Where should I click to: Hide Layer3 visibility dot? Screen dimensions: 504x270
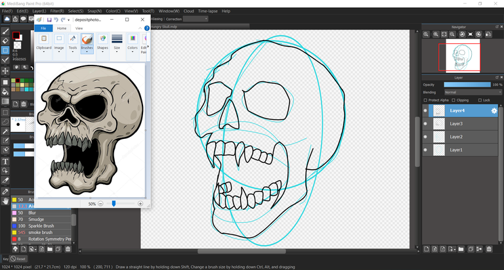click(425, 124)
